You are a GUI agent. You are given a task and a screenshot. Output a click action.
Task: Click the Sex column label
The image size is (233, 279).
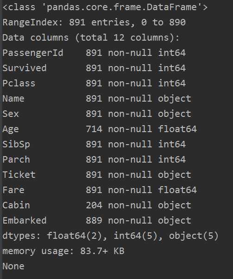point(11,114)
